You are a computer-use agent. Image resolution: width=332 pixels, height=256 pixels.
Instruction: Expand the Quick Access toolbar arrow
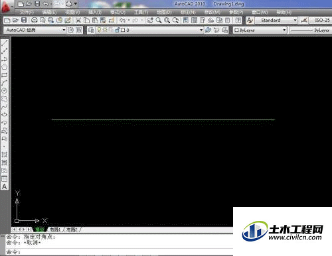click(x=76, y=4)
